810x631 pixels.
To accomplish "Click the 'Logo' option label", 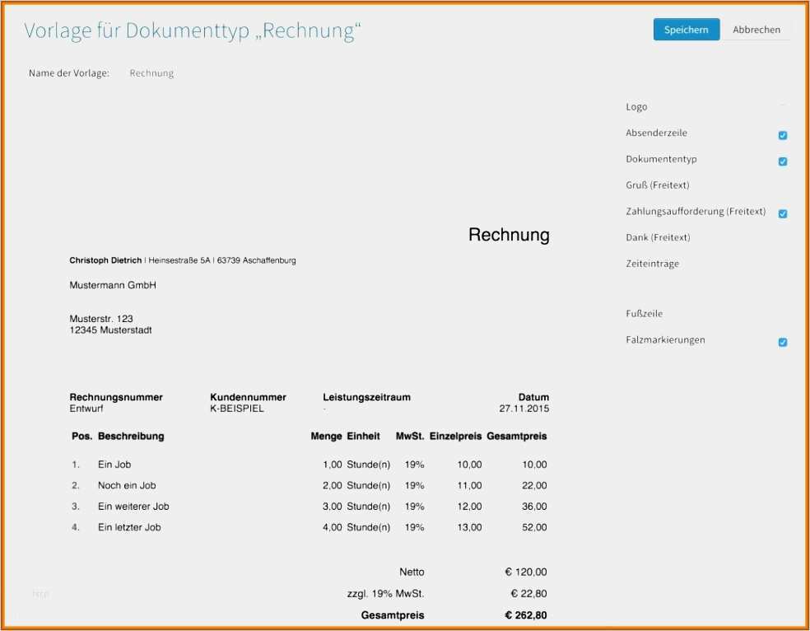I will (636, 107).
